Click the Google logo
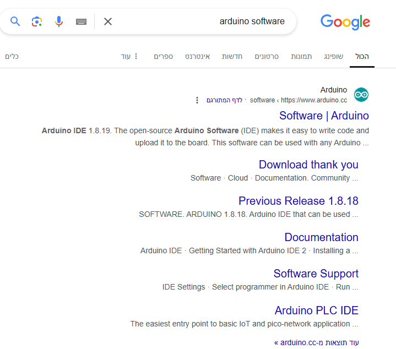The width and height of the screenshot is (396, 349). [x=345, y=22]
